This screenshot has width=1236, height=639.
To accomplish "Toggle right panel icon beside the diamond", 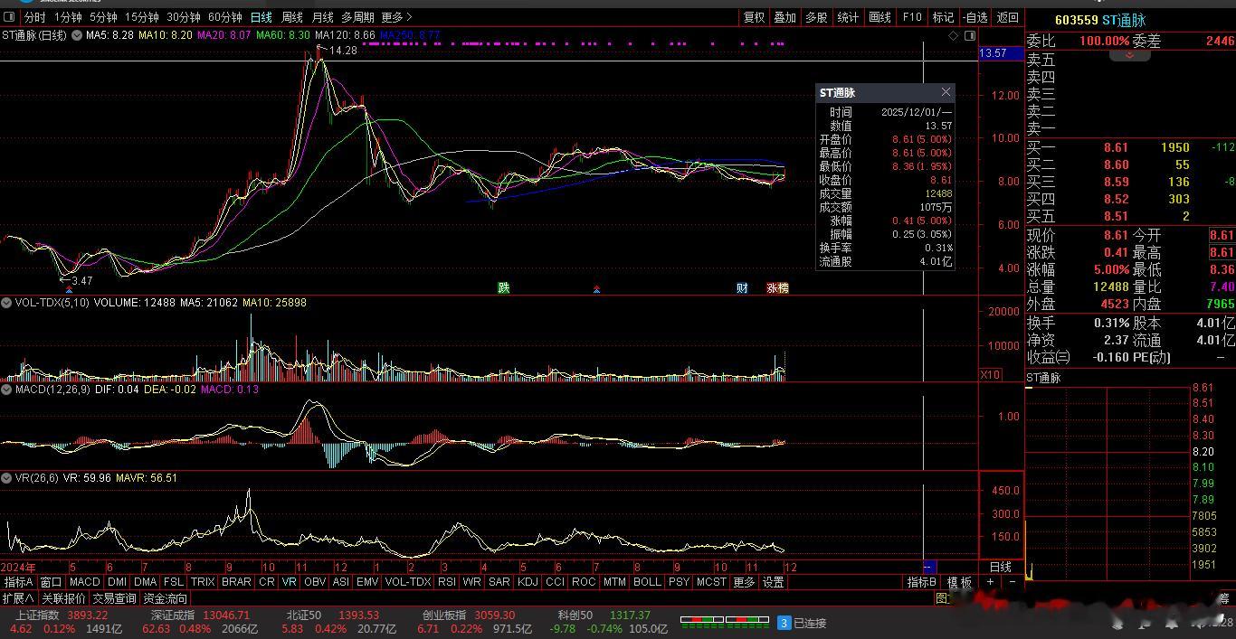I will 970,35.
